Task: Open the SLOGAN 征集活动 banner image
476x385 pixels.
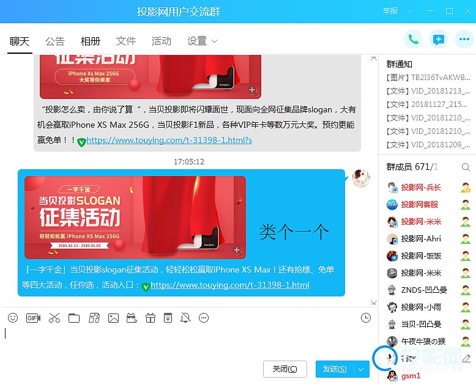Action: (x=135, y=218)
